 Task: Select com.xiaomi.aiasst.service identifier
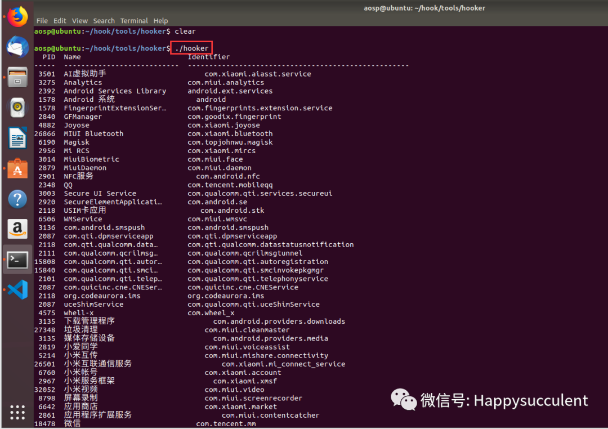(258, 74)
